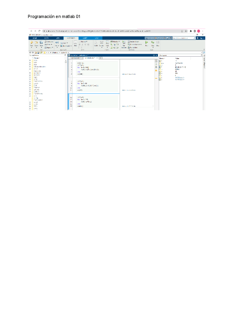The height and width of the screenshot is (329, 233).
Task: Toggle italic formatting button
Action: pos(82,45)
